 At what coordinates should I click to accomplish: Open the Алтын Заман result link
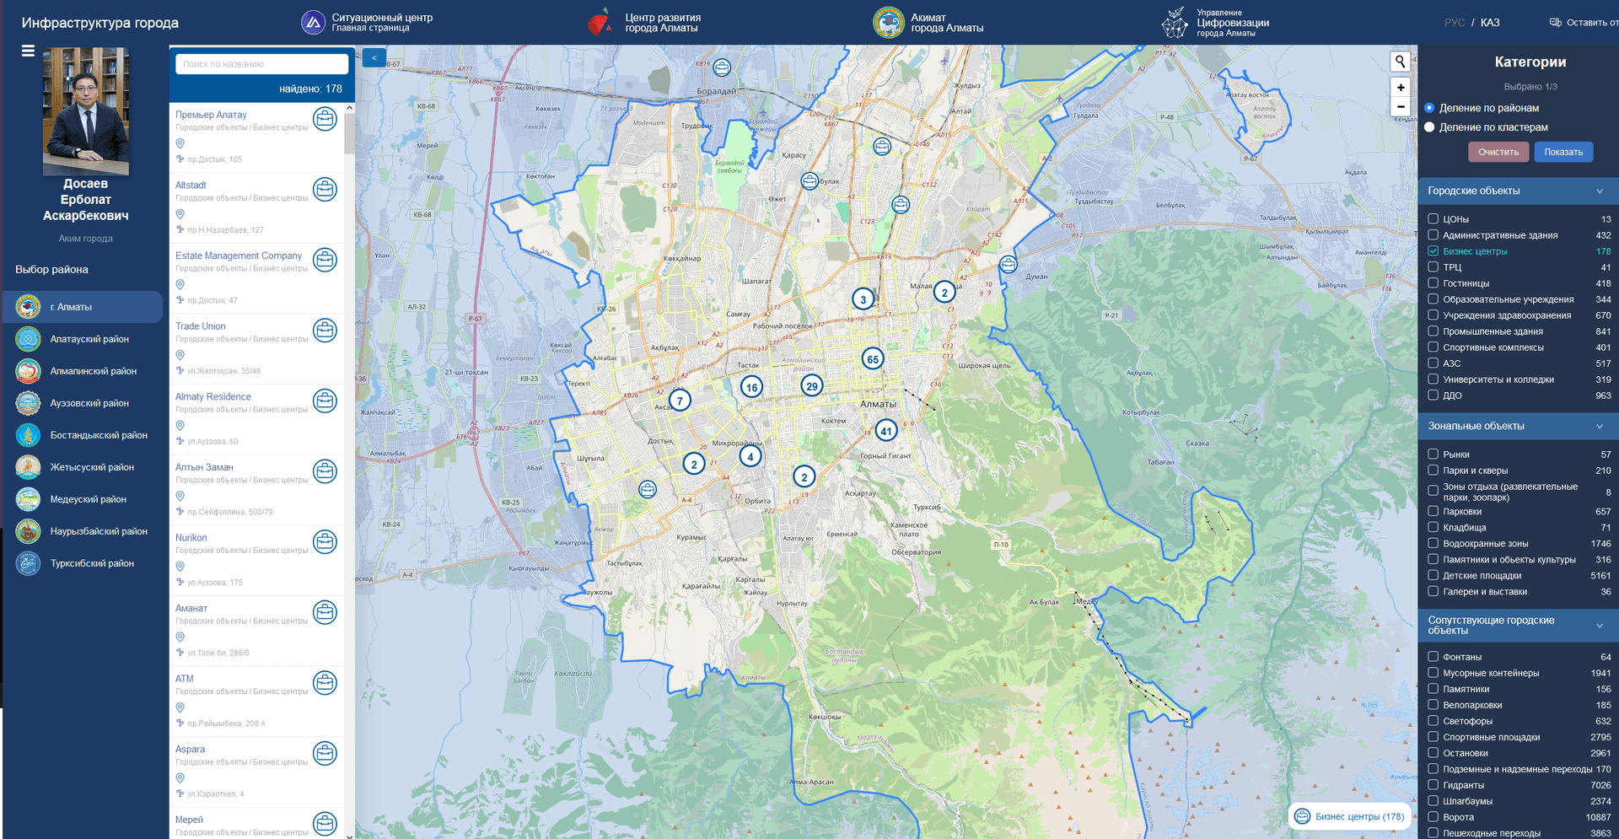(204, 467)
